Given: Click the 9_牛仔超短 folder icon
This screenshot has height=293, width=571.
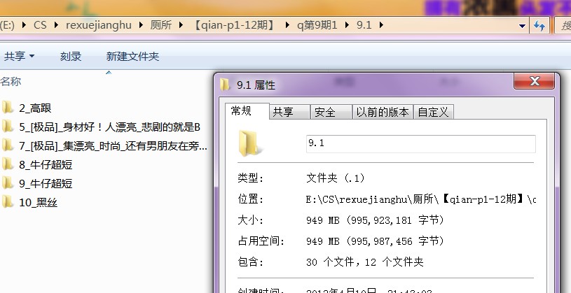Looking at the screenshot, I should (8, 184).
